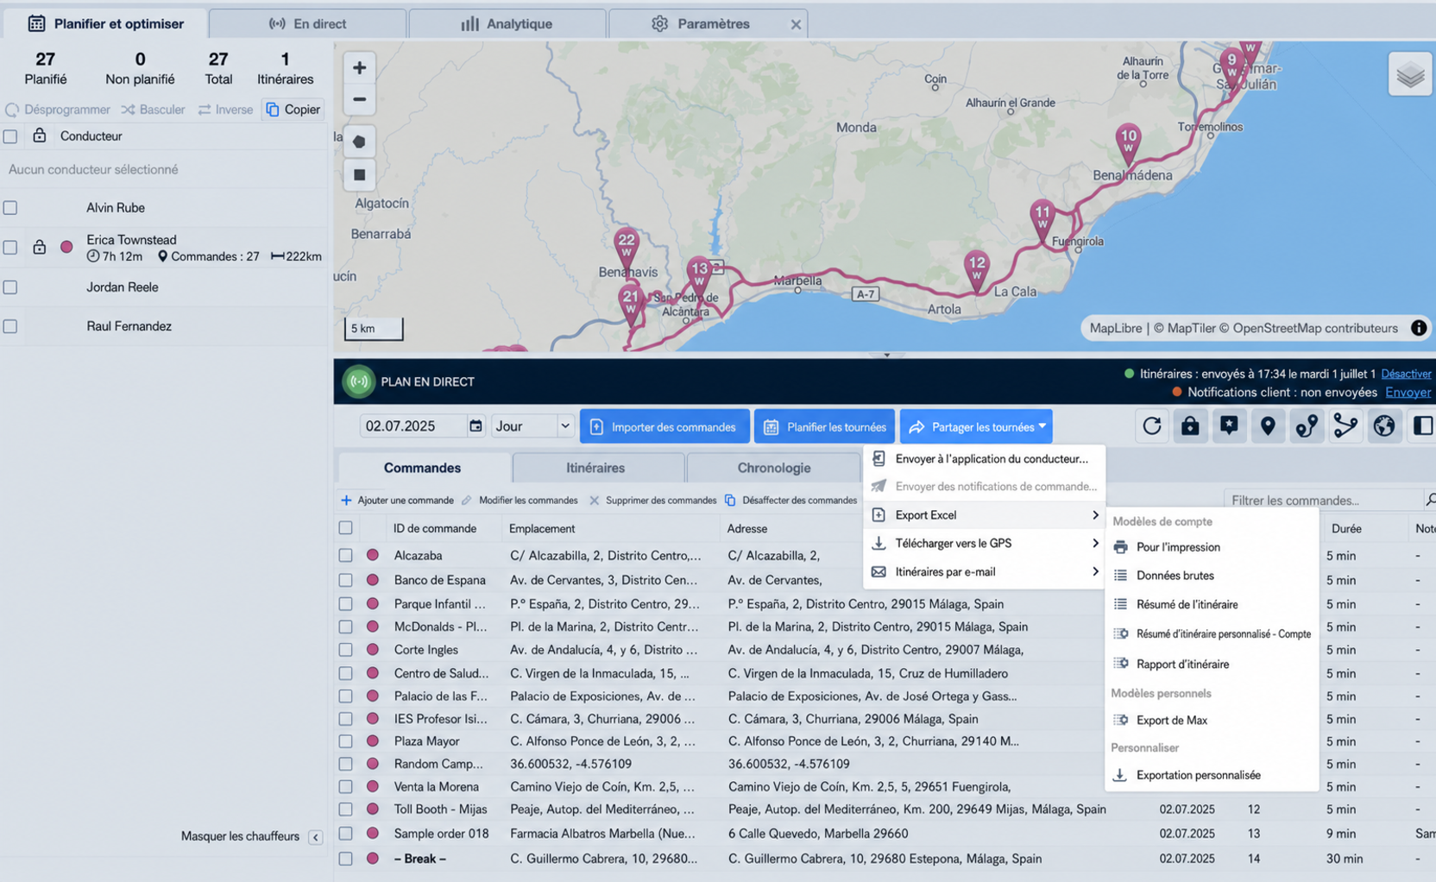
Task: Open the Jour period dropdown
Action: coord(532,426)
